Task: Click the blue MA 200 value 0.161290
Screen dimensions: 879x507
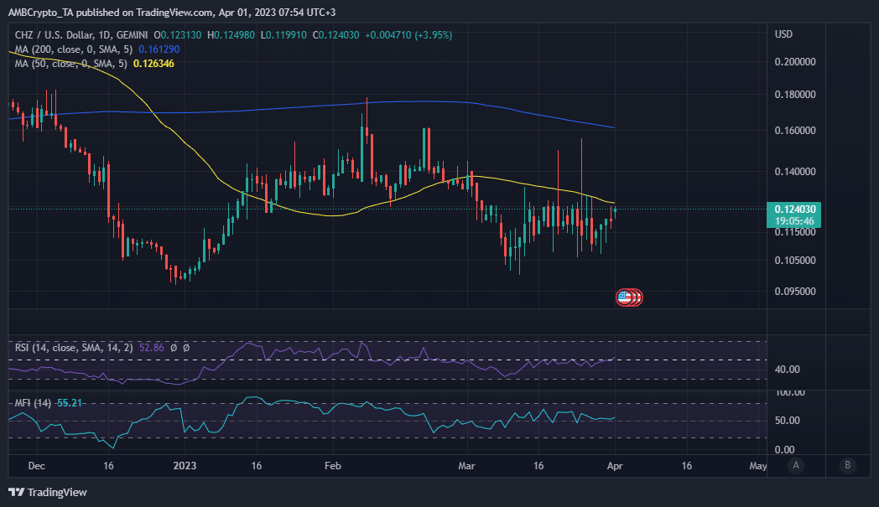Action: click(159, 49)
